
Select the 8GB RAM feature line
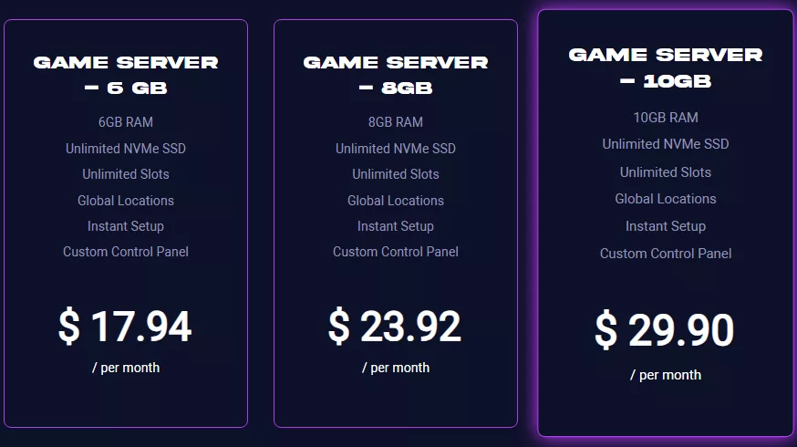[x=396, y=122]
